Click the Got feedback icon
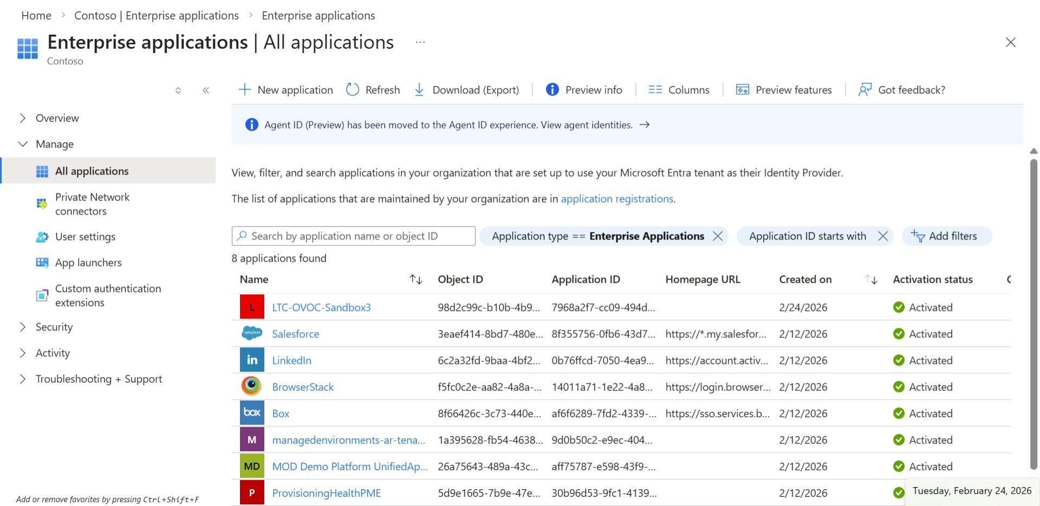 864,89
